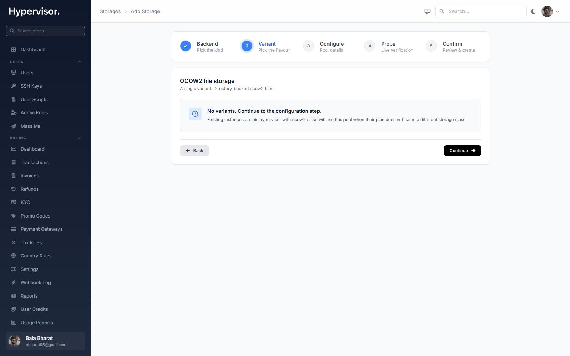This screenshot has width=570, height=356.
Task: Click the Invoices document icon
Action: coord(14,176)
